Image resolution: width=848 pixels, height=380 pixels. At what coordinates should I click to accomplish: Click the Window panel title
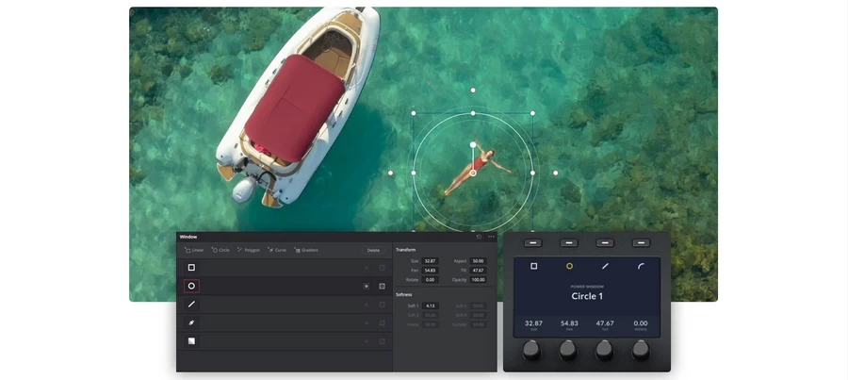(x=188, y=237)
